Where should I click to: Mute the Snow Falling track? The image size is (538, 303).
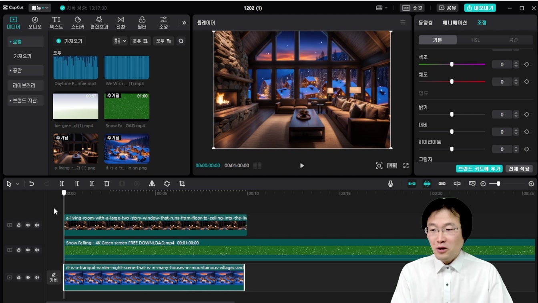[x=37, y=250]
